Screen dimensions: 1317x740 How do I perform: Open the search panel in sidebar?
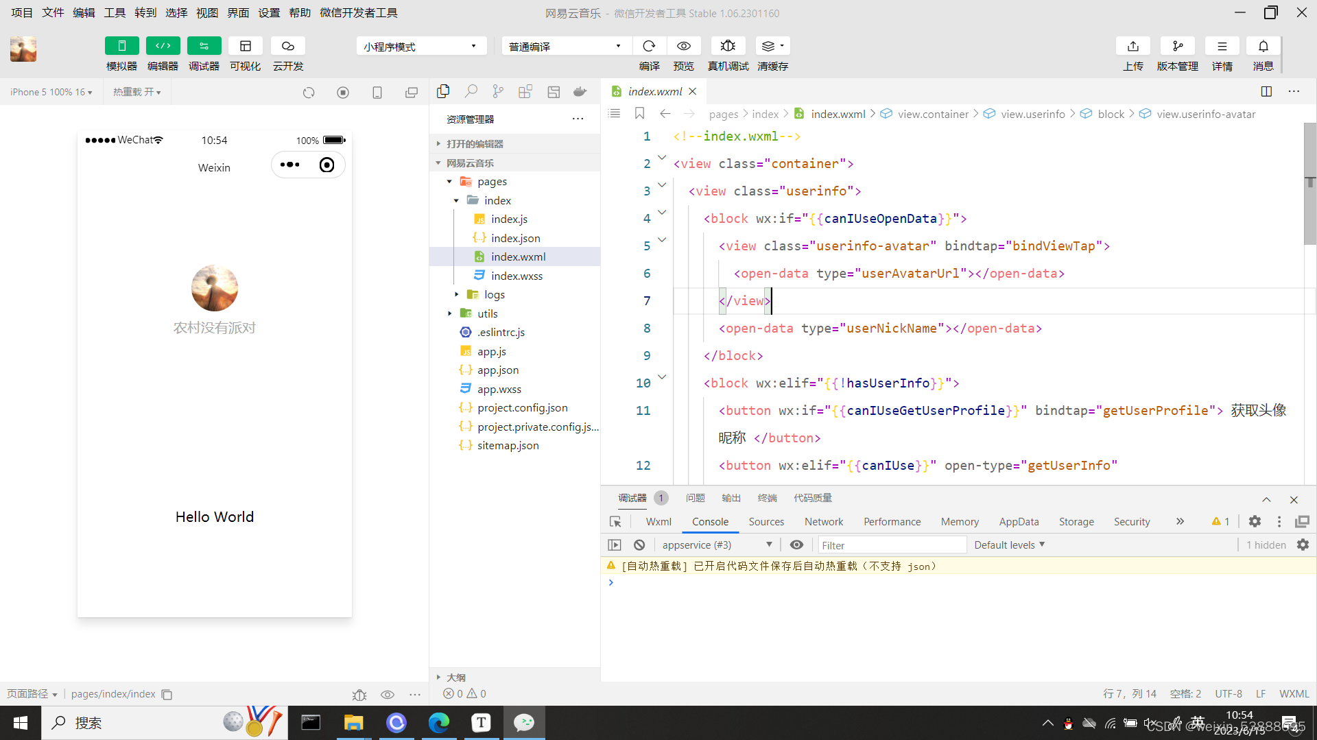pyautogui.click(x=471, y=91)
